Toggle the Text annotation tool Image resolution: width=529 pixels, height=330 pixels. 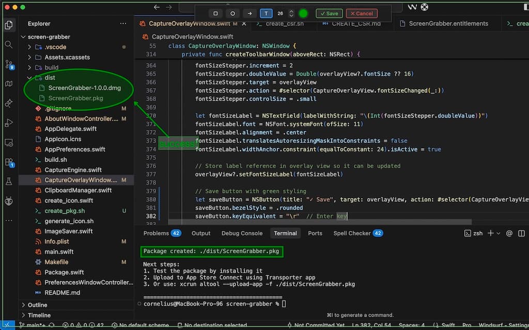266,13
